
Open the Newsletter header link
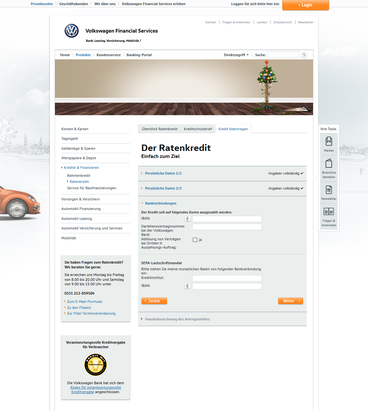pyautogui.click(x=306, y=22)
